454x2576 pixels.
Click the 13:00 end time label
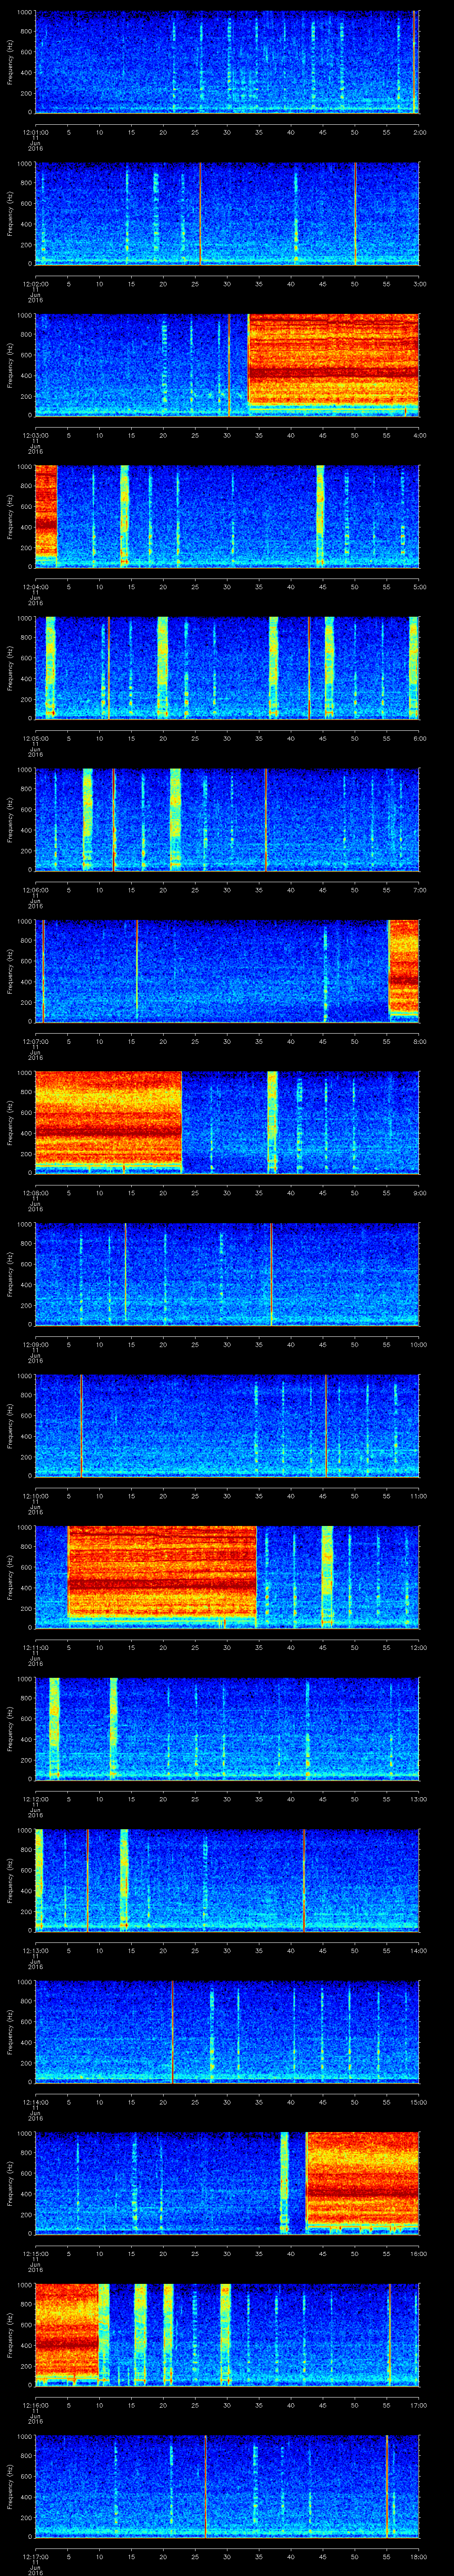[419, 1798]
